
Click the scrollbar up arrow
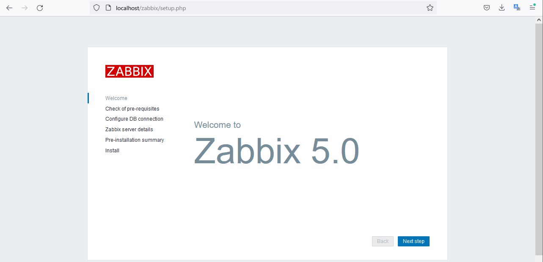[x=539, y=20]
